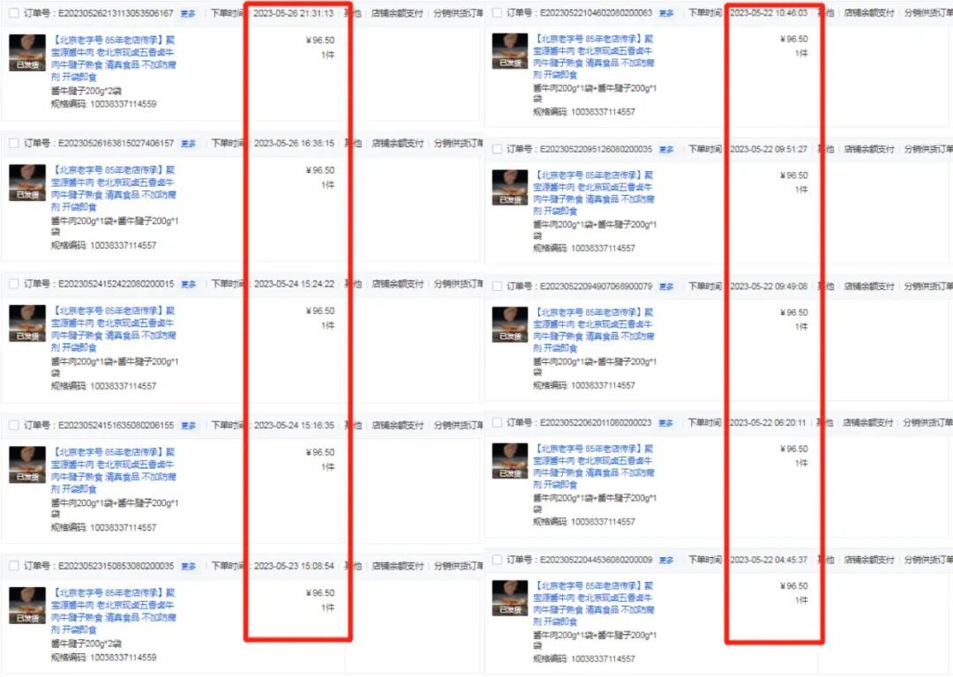Expand 更多 for order placed 2023-05-26 16:38:15
This screenshot has width=953, height=677.
189,144
